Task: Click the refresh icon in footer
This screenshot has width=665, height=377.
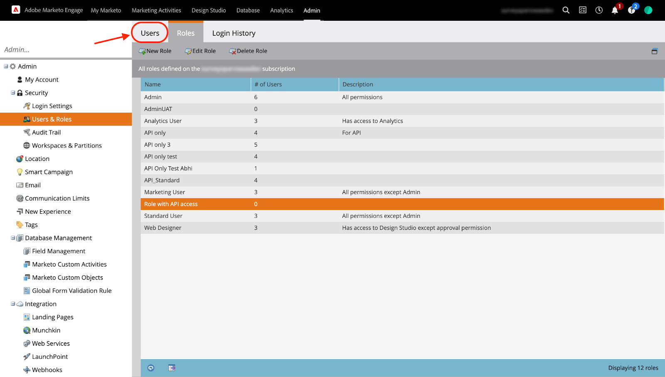Action: tap(151, 368)
